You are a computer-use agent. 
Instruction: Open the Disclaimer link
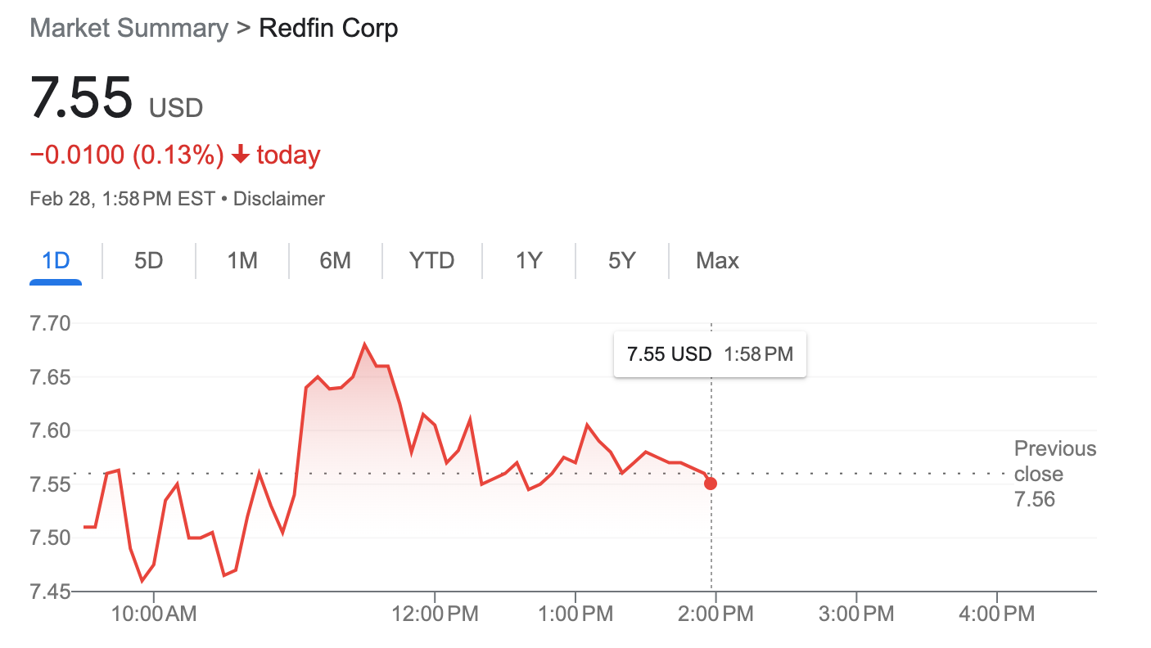(279, 199)
